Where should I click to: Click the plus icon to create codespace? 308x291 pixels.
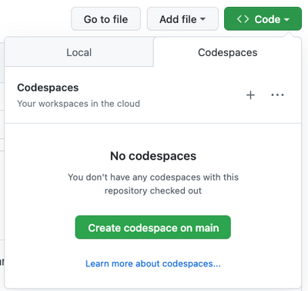[x=250, y=95]
